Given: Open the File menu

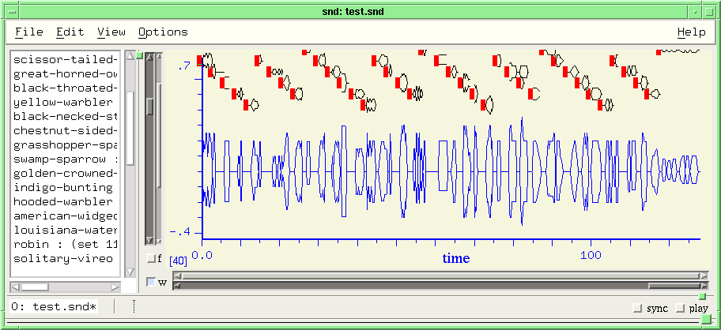Looking at the screenshot, I should coord(29,32).
